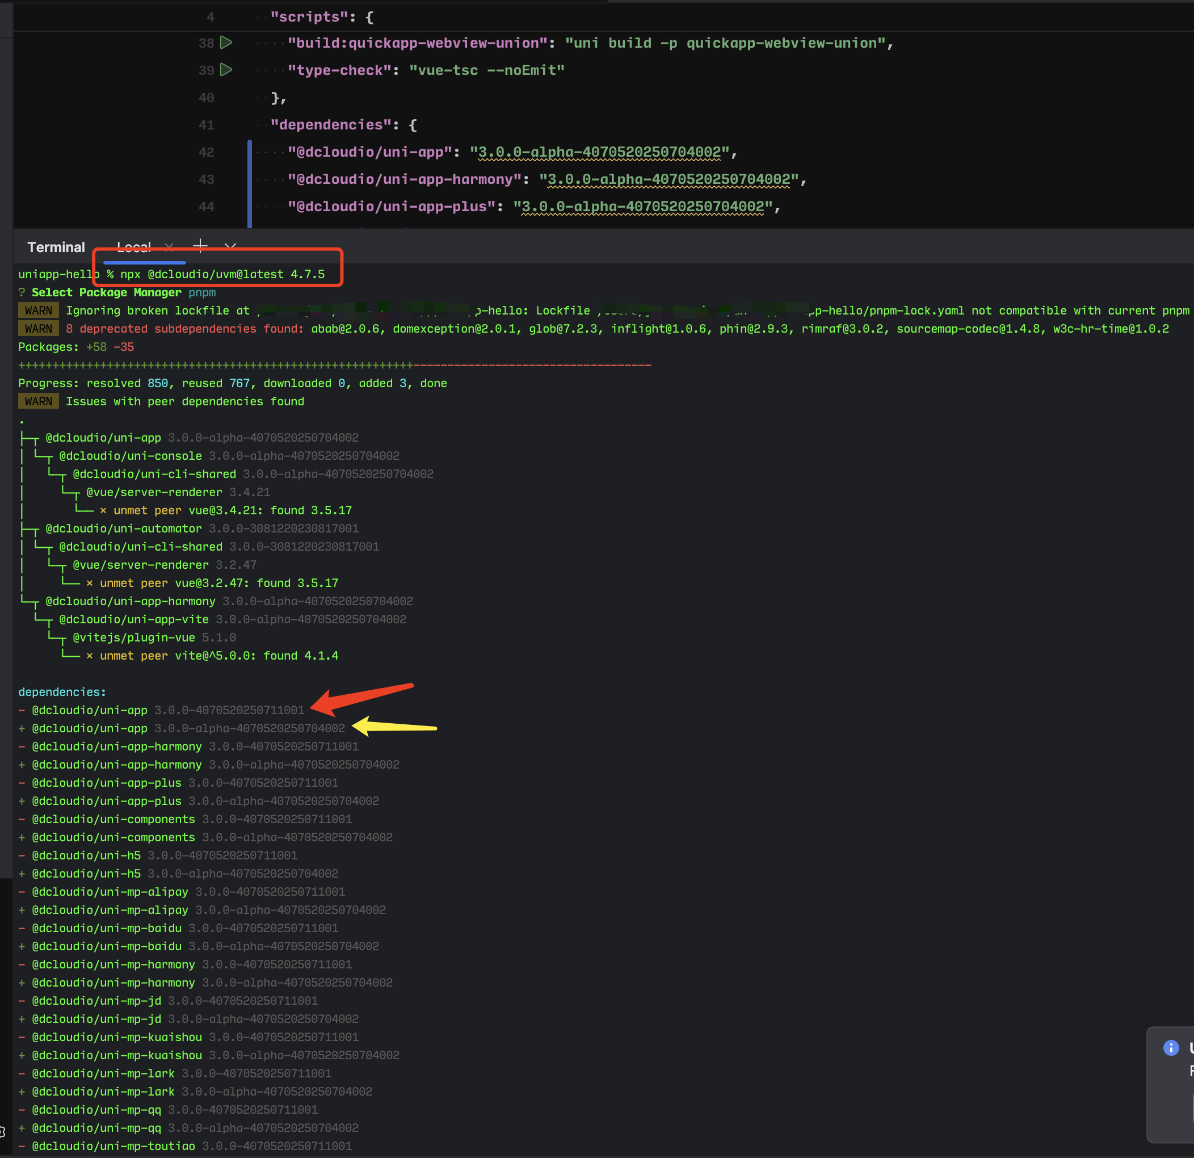Click "unmet peer vue@3.4.21: found 3.5.17" line

[x=226, y=511]
